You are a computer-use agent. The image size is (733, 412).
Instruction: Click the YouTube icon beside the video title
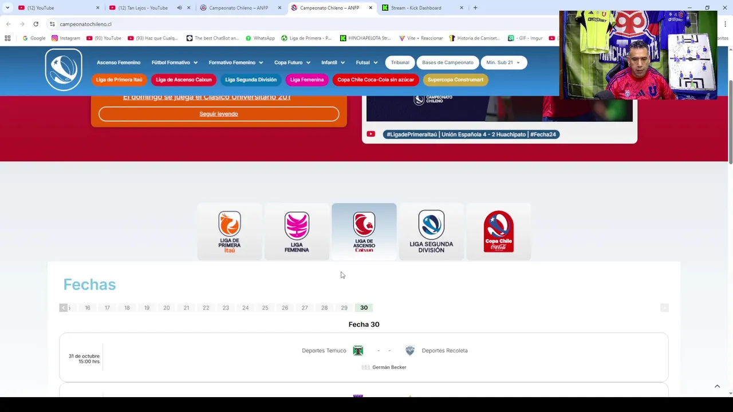371,134
